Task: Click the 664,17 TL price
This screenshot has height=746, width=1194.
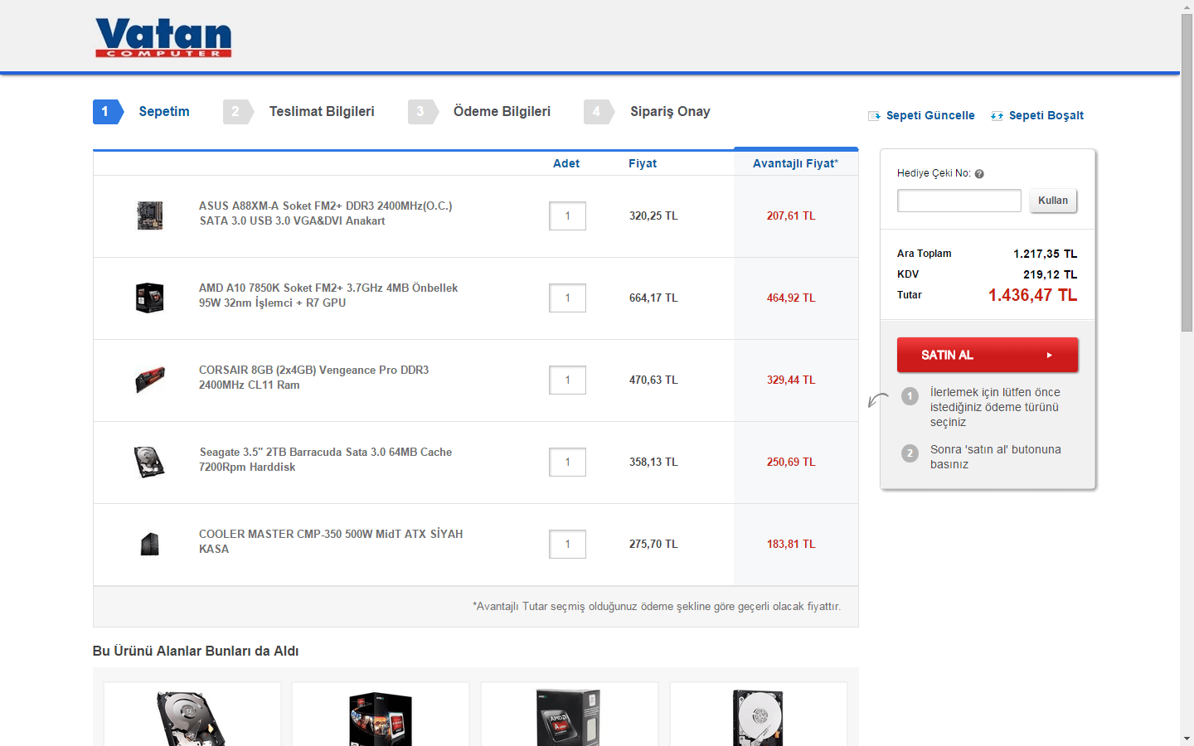Action: coord(653,298)
